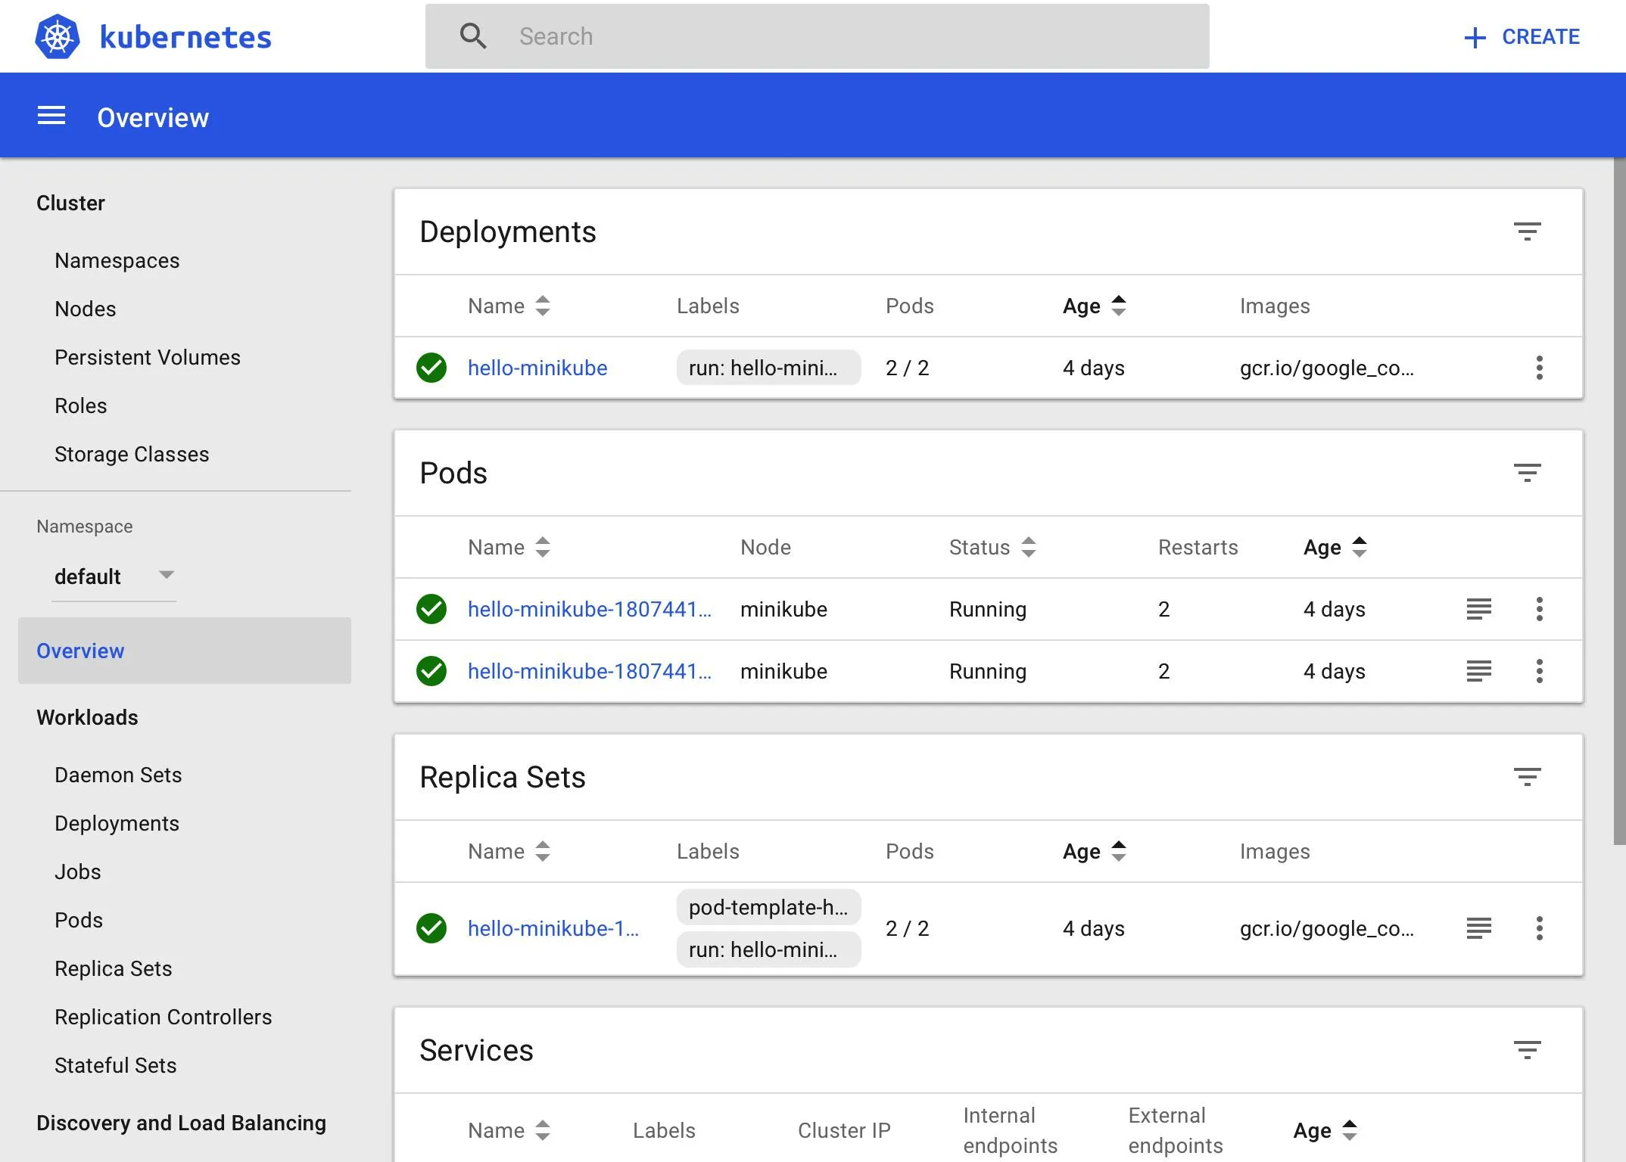Viewport: 1626px width, 1162px height.
Task: Expand the default namespace dropdown
Action: [x=114, y=576]
